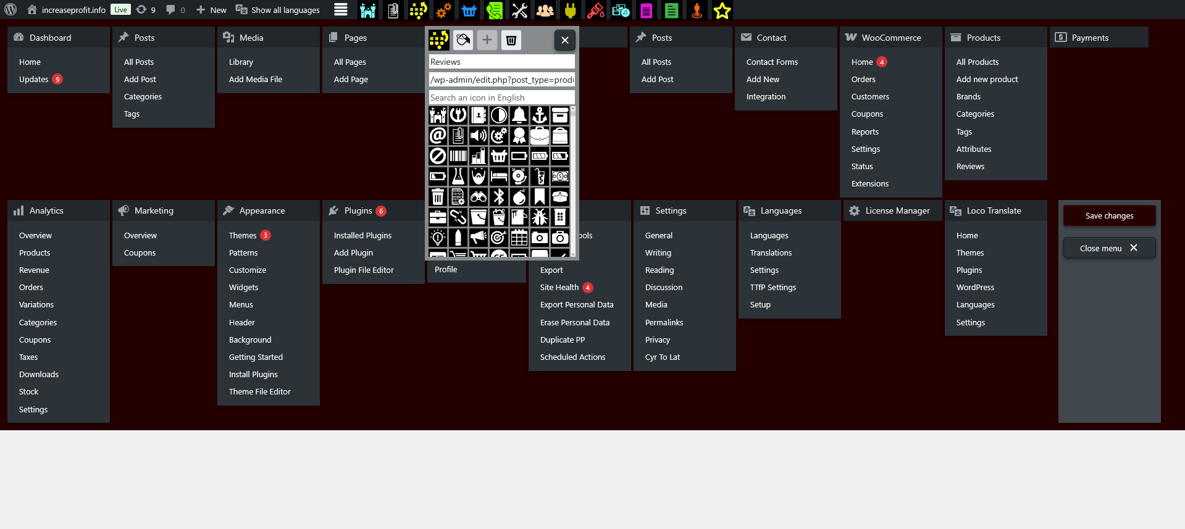This screenshot has width=1185, height=529.
Task: Open the Payments section header
Action: [1099, 37]
